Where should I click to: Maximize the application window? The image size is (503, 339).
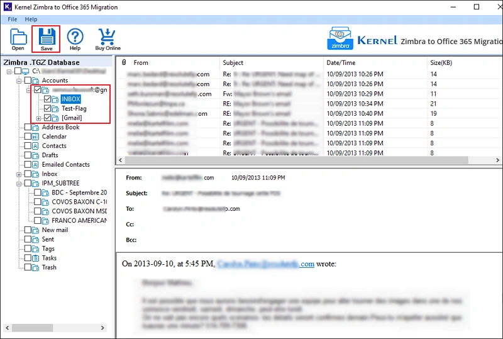coord(477,7)
